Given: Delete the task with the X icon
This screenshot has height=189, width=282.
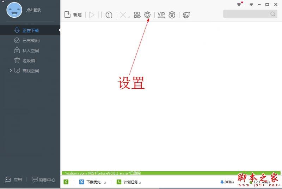Looking at the screenshot, I should (x=124, y=15).
